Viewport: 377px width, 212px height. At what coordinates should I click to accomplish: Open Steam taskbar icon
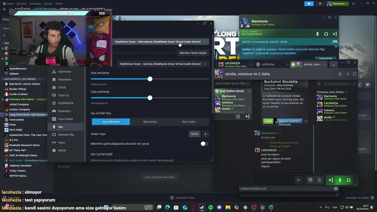pyautogui.click(x=202, y=207)
